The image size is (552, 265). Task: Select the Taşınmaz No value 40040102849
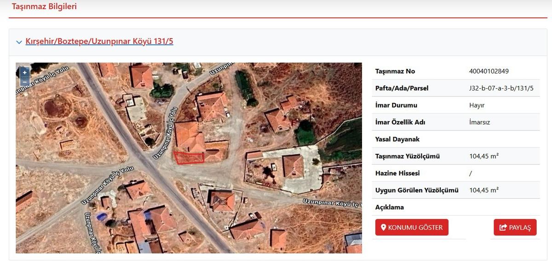(x=489, y=71)
